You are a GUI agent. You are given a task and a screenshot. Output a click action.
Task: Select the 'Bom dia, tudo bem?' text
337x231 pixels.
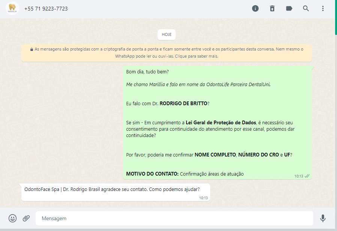147,72
